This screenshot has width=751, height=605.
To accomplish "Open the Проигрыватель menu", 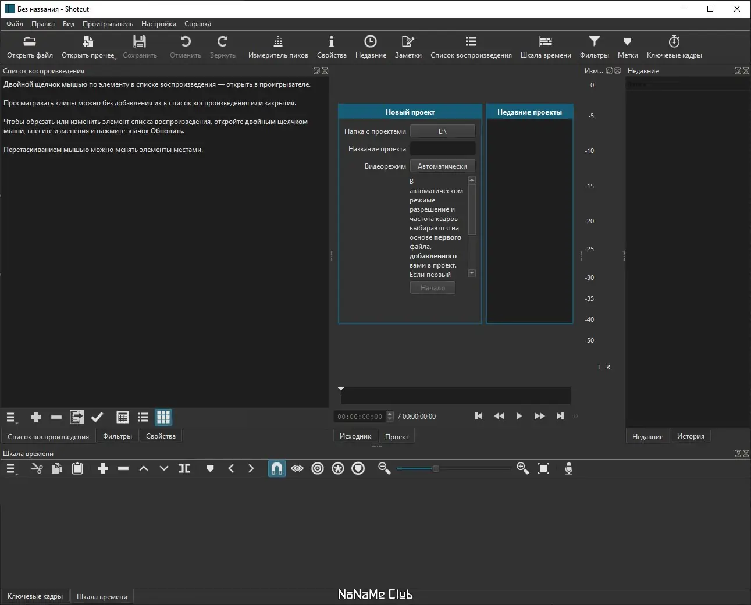I will click(x=108, y=24).
